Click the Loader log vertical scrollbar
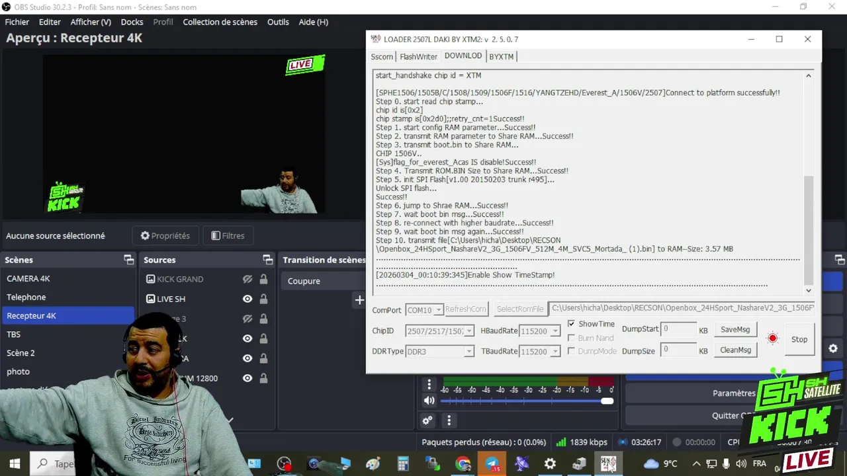 [808, 229]
